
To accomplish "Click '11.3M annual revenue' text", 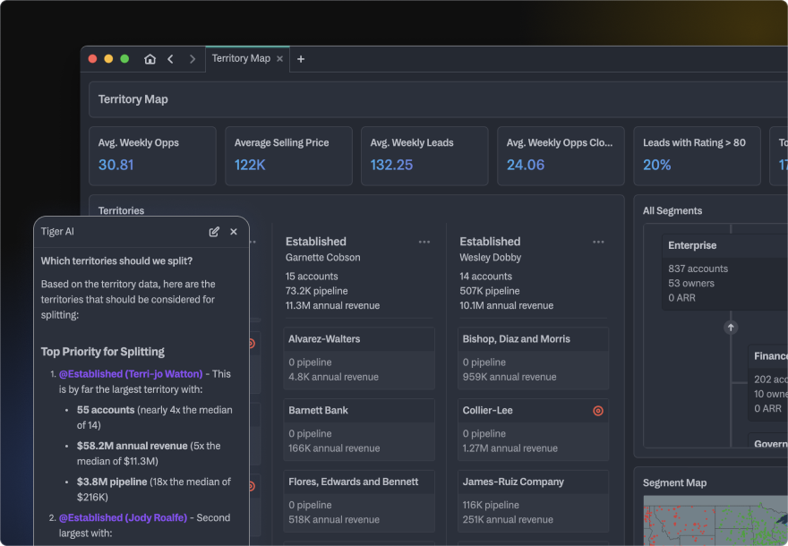I will (333, 305).
